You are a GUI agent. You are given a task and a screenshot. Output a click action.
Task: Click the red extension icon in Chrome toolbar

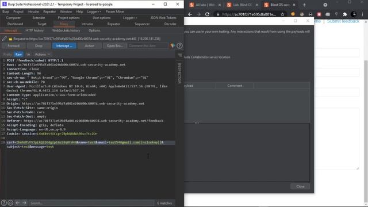[319, 14]
